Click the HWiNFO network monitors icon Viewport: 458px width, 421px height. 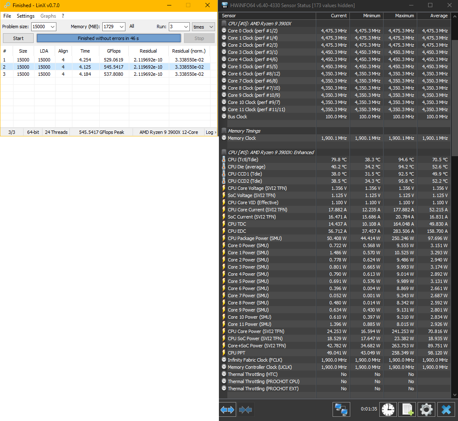click(x=341, y=409)
